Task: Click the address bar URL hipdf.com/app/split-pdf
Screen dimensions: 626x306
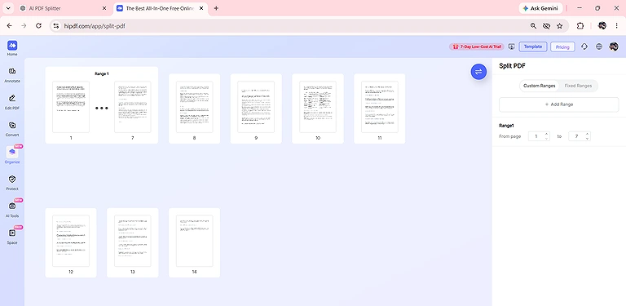Action: [x=95, y=26]
